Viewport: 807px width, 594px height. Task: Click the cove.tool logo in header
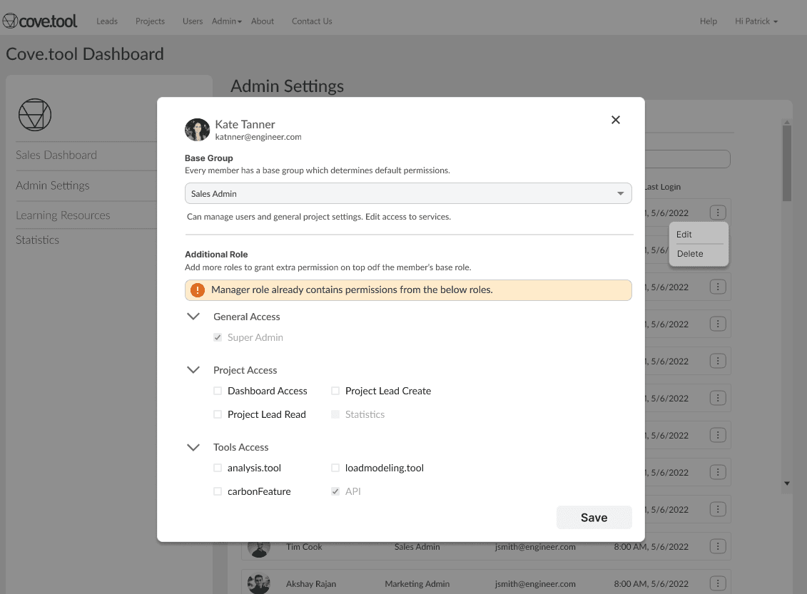40,21
